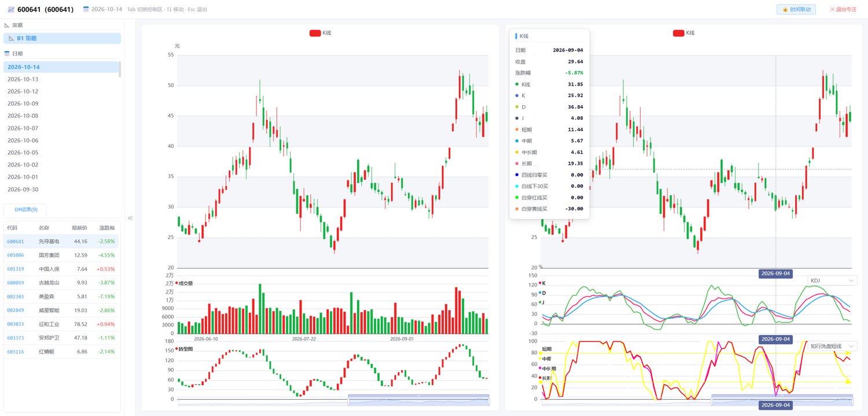
Task: Select date 2026-10-13 in the list
Action: [x=60, y=79]
